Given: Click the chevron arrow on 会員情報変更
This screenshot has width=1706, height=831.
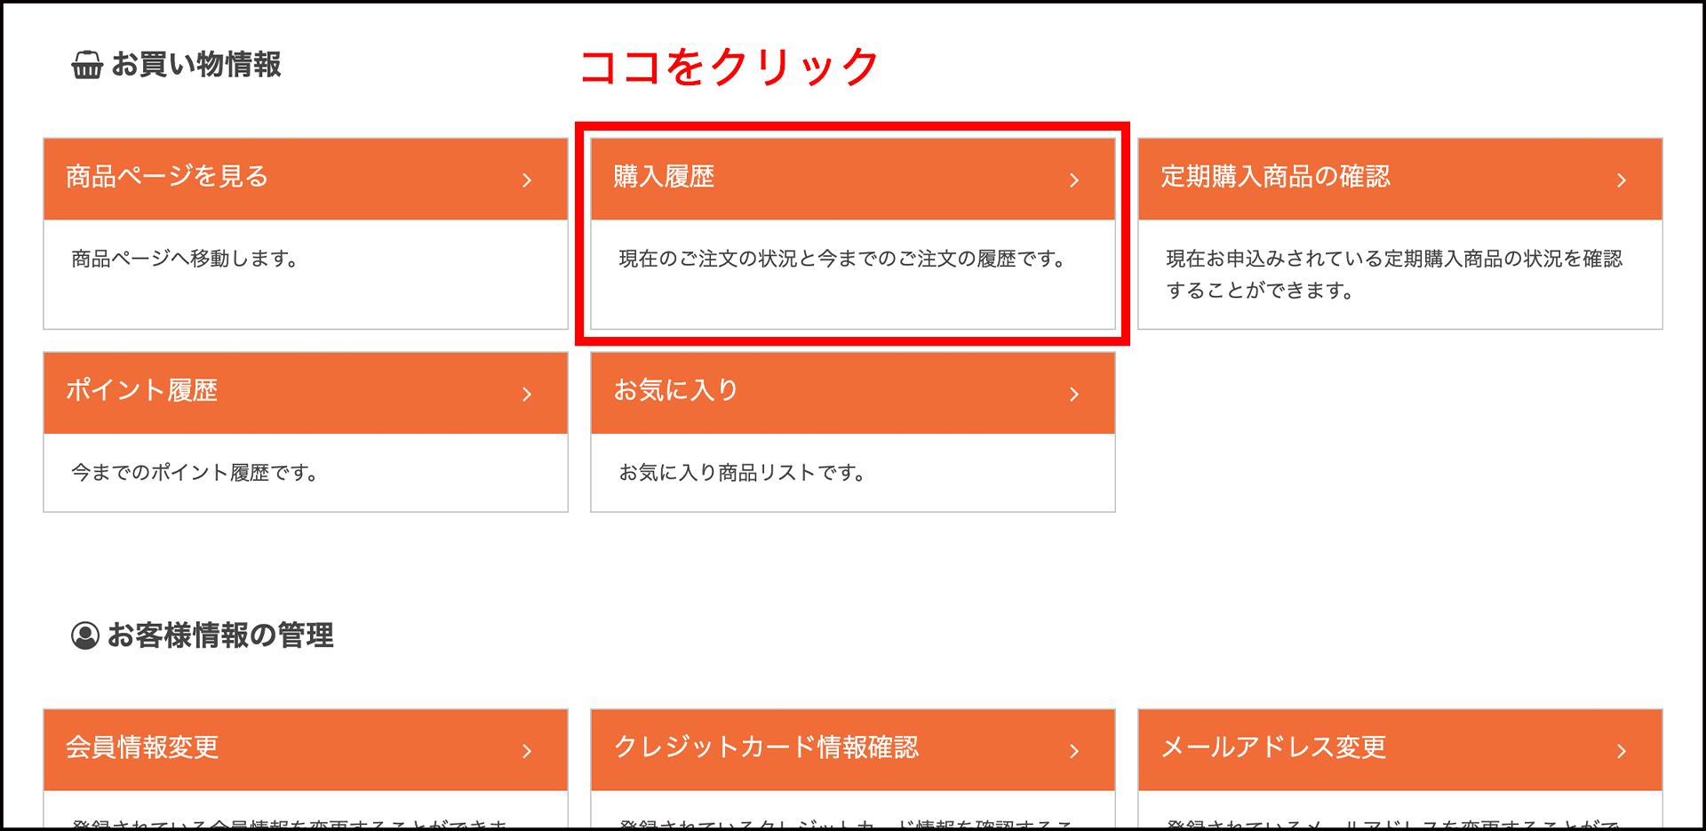Looking at the screenshot, I should (x=527, y=751).
